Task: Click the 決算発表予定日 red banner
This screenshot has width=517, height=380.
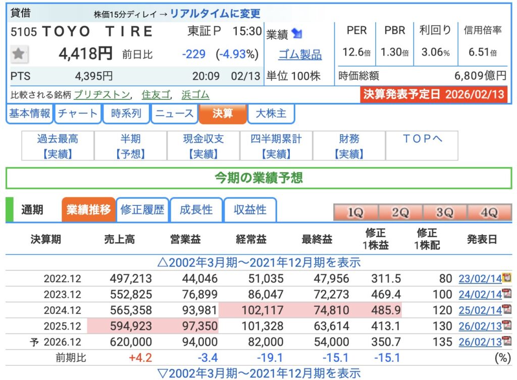Action: 433,95
